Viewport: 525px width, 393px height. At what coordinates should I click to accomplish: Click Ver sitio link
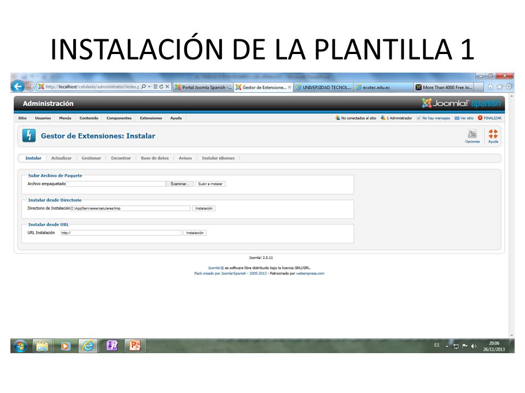click(464, 118)
